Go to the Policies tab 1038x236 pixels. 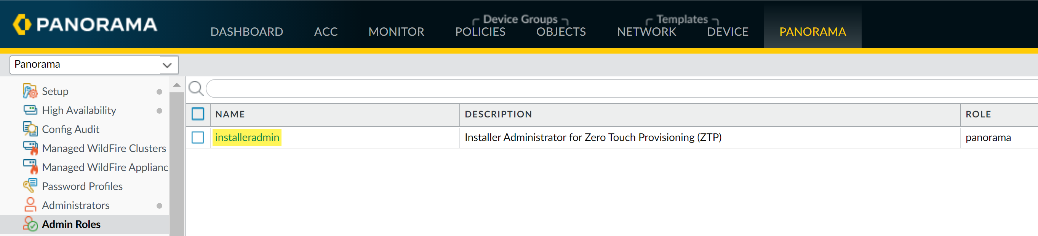coord(480,32)
